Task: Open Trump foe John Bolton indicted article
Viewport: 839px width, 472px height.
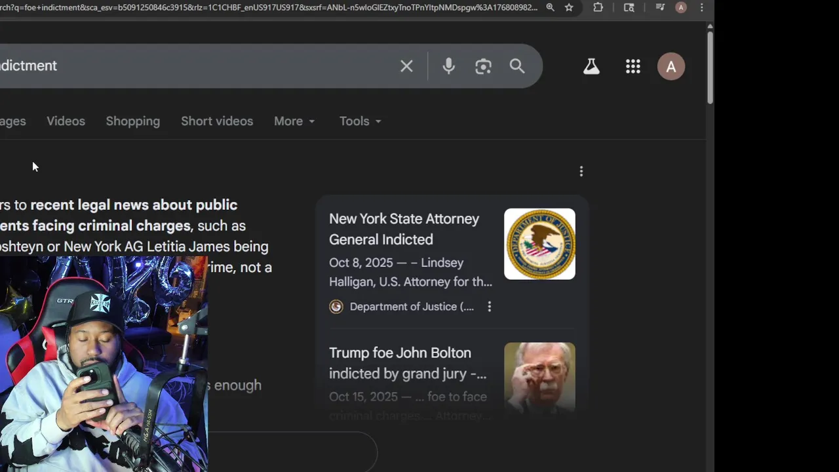Action: 407,363
